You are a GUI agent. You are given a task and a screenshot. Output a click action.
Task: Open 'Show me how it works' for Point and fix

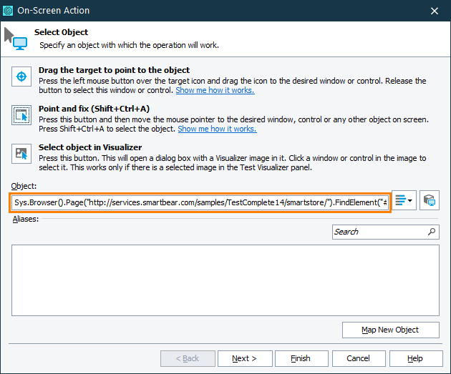[x=217, y=129]
